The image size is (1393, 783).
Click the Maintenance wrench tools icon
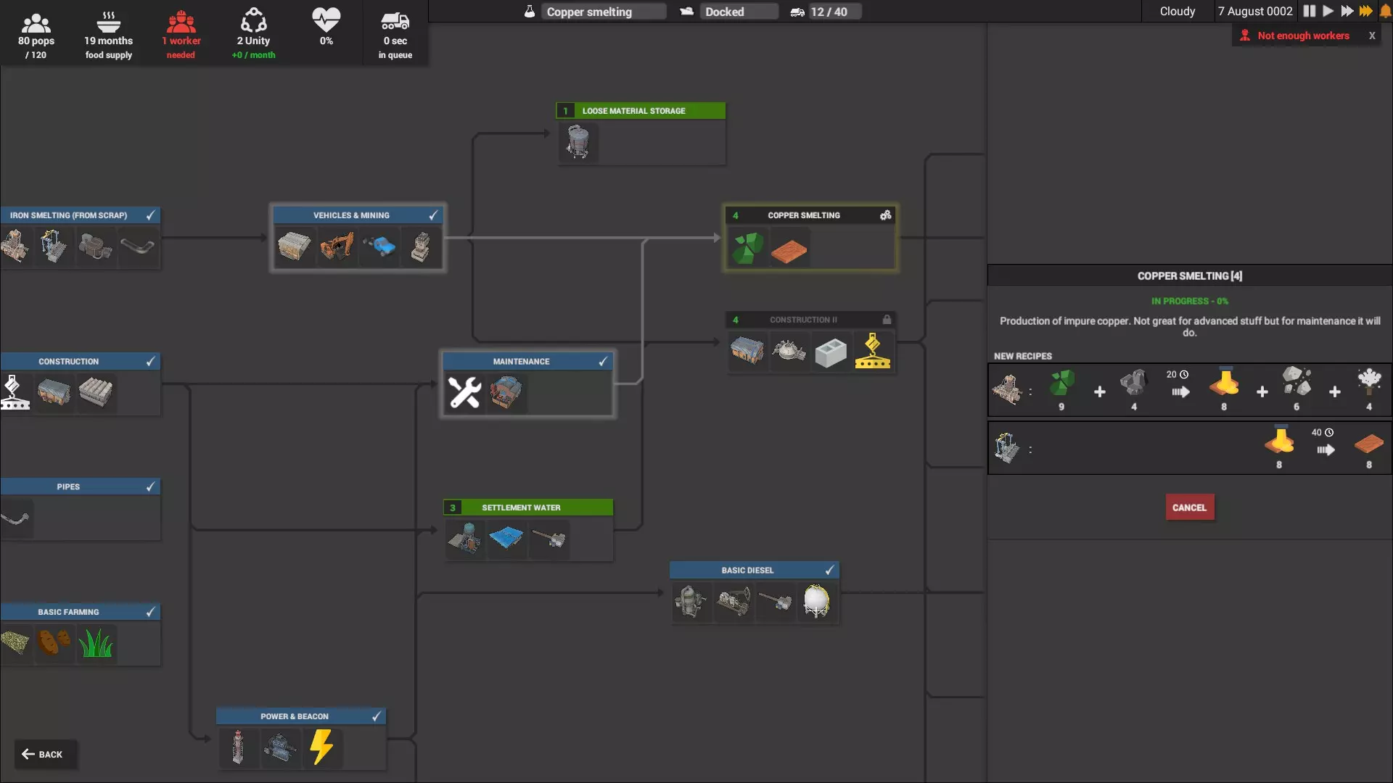coord(464,392)
